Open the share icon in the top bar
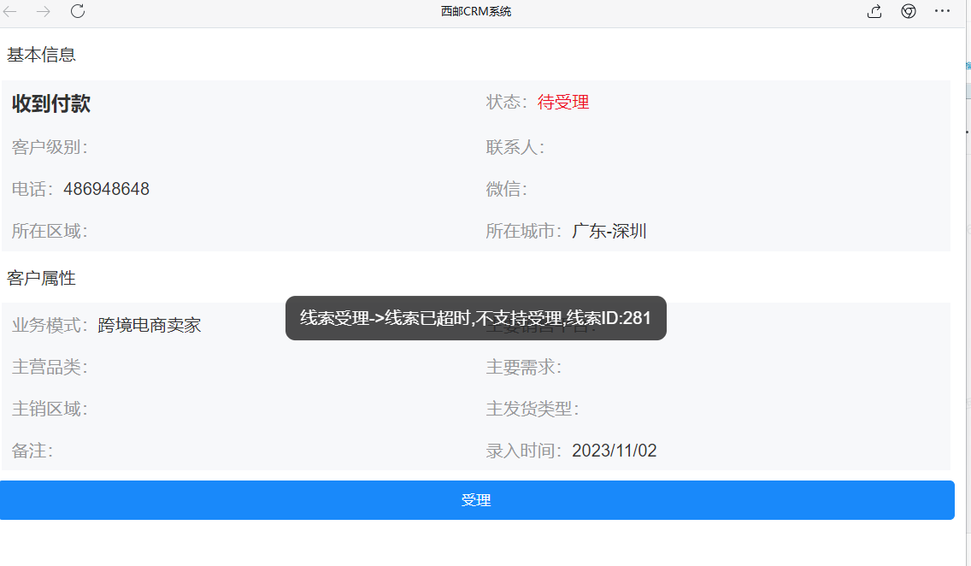 pyautogui.click(x=874, y=11)
